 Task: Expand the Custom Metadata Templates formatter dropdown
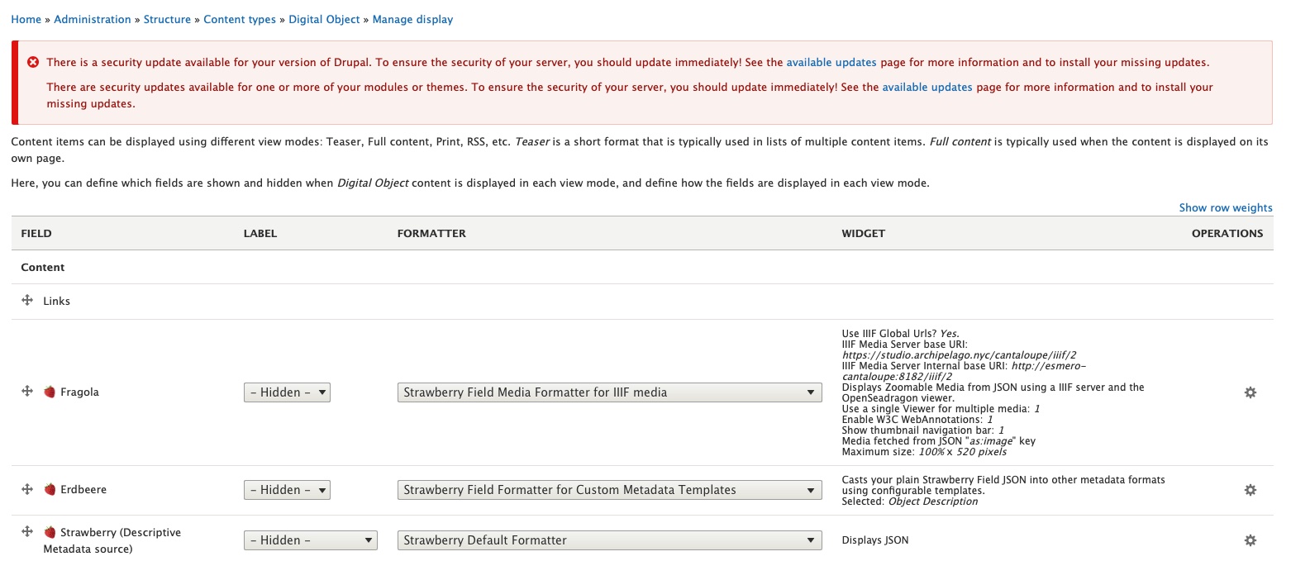609,490
